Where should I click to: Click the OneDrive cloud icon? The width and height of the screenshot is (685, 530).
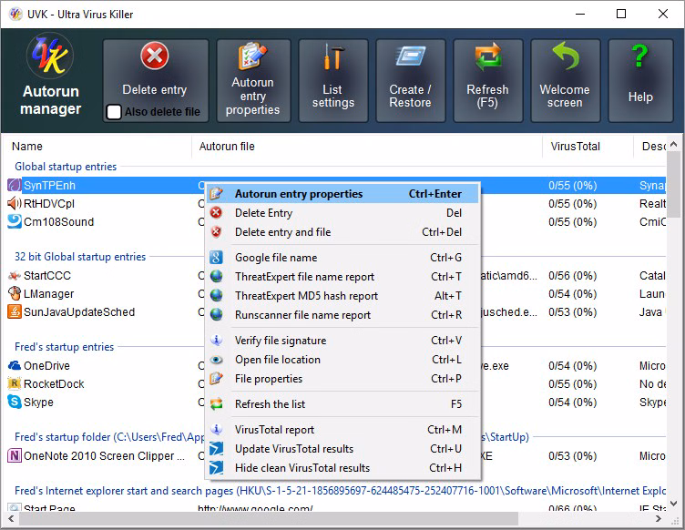tap(14, 365)
